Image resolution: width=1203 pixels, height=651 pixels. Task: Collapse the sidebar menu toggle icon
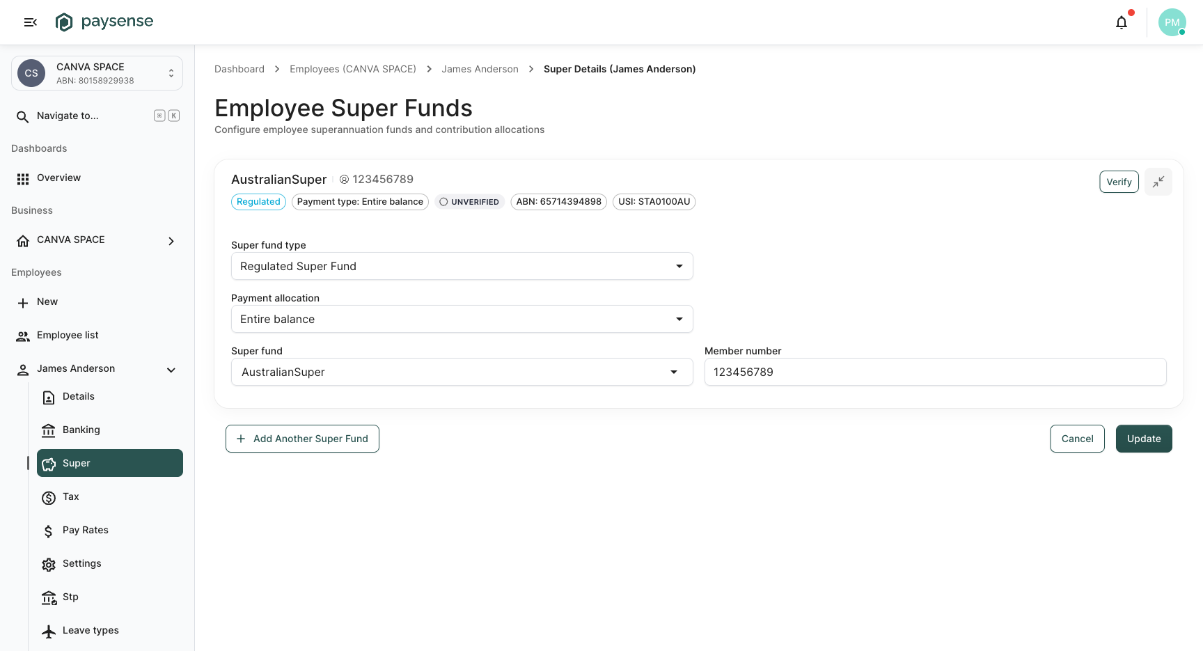[30, 22]
